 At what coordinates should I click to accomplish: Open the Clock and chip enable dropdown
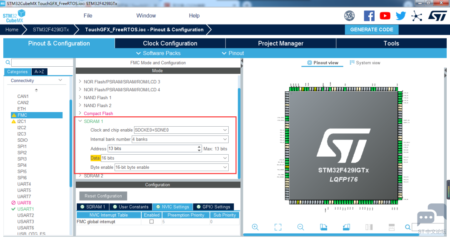click(181, 130)
